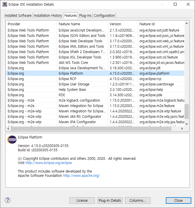
Task: Select the Eclipse JSON Editors and Tools row
Action: coord(95,36)
